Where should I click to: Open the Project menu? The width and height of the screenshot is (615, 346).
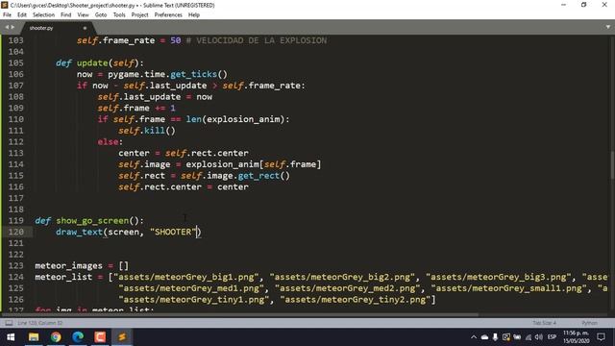point(139,15)
